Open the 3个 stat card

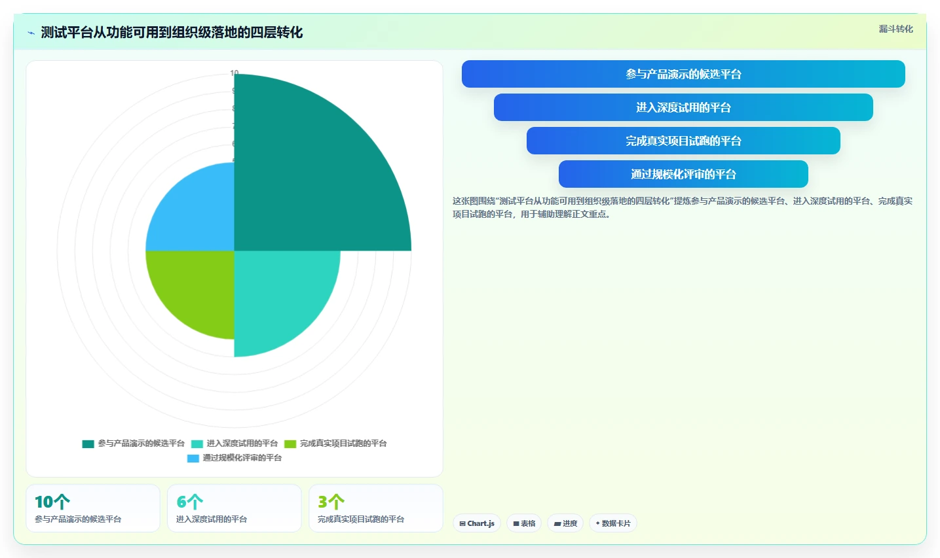[376, 508]
